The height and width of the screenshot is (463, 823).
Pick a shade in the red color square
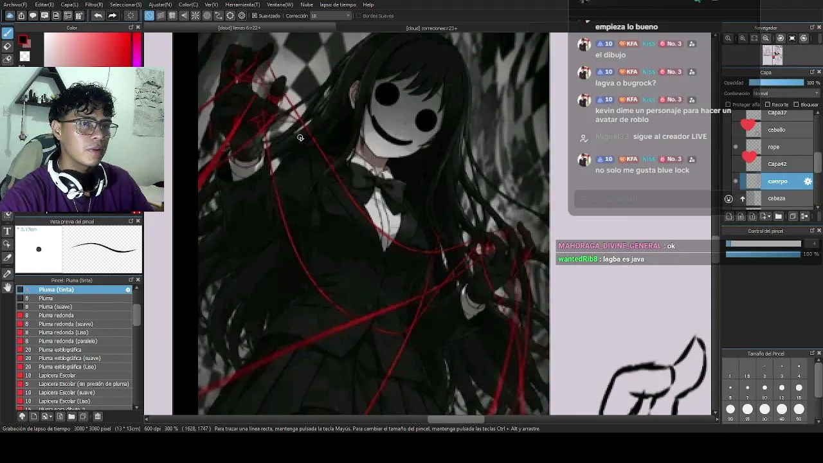(x=87, y=50)
